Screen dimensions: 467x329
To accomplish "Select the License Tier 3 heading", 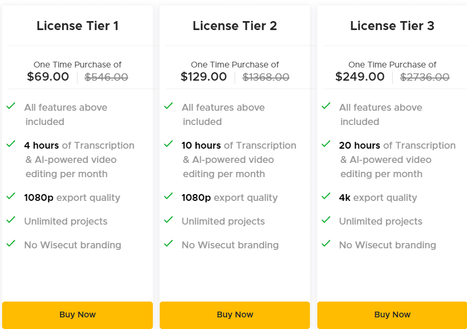I will click(x=392, y=26).
